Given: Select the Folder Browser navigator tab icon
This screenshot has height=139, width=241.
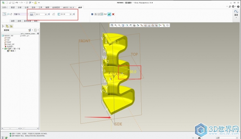Looking at the screenshot, I should [x=7, y=26].
